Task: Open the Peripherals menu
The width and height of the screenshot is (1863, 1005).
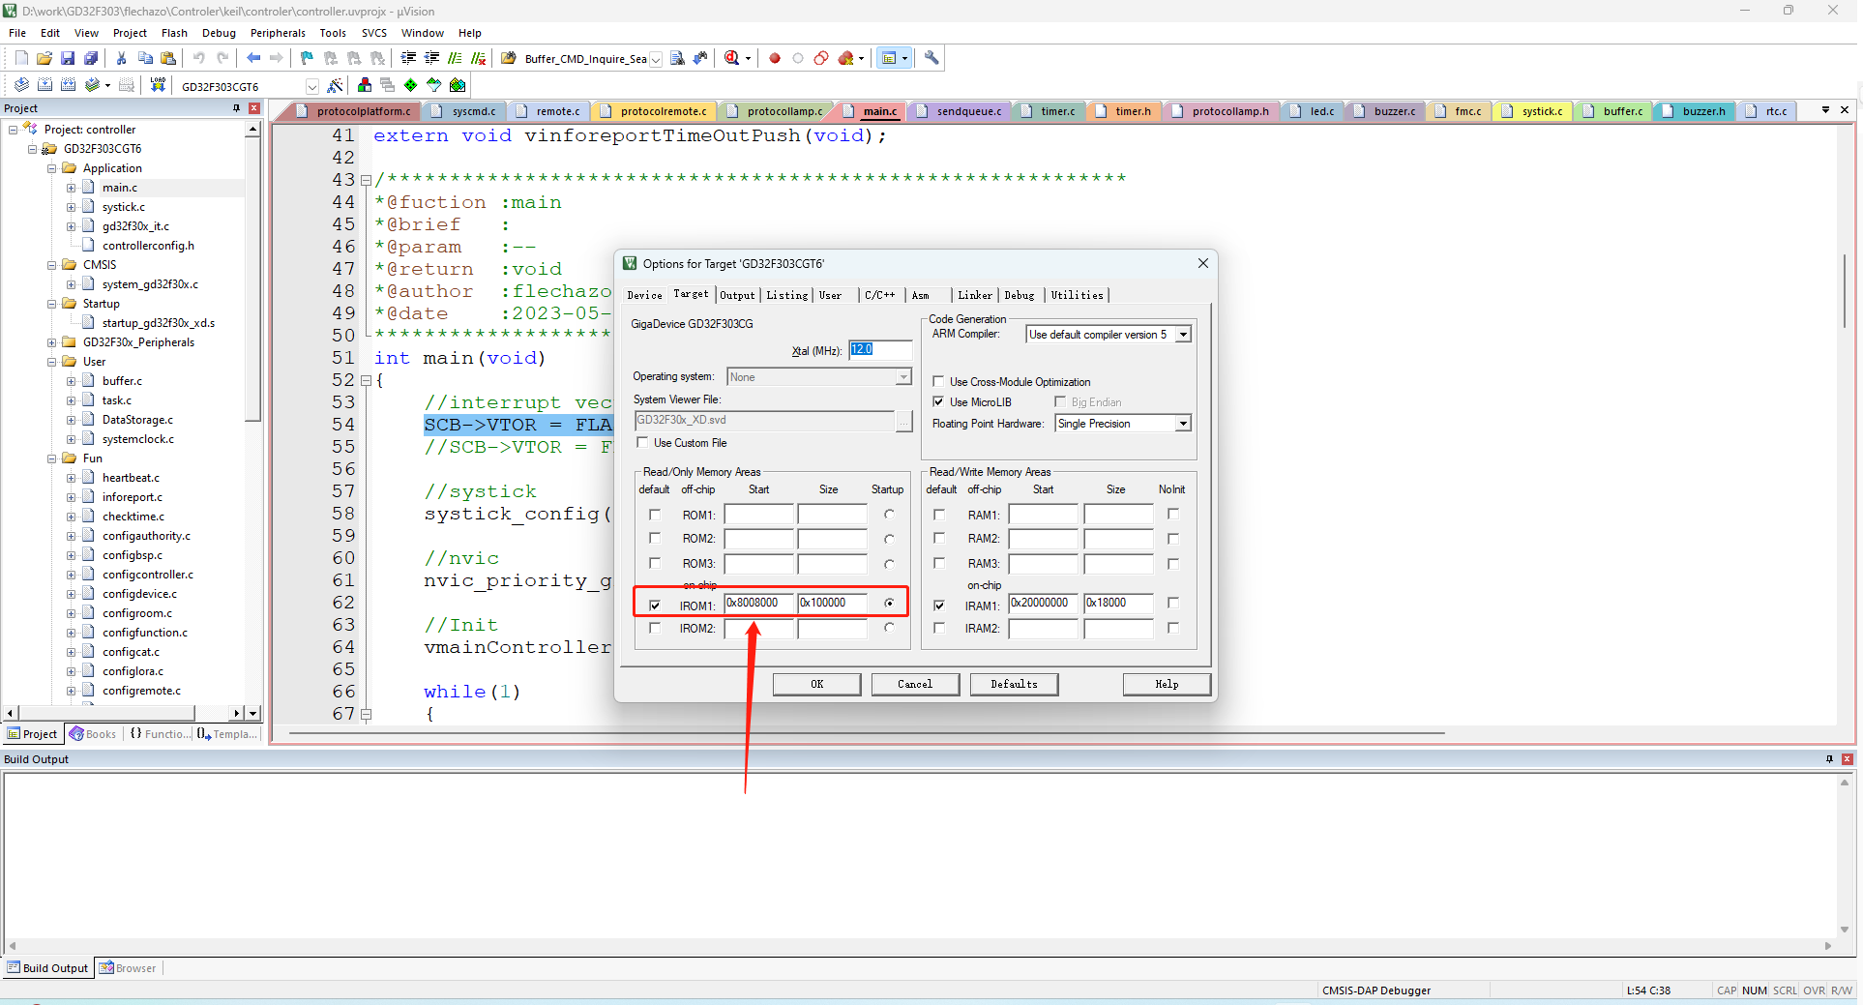Action: (x=278, y=33)
